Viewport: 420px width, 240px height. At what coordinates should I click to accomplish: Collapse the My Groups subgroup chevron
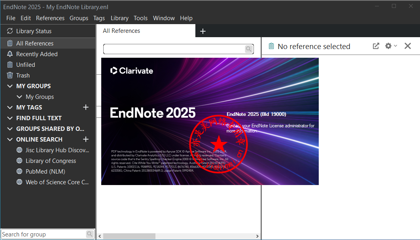[x=19, y=97]
